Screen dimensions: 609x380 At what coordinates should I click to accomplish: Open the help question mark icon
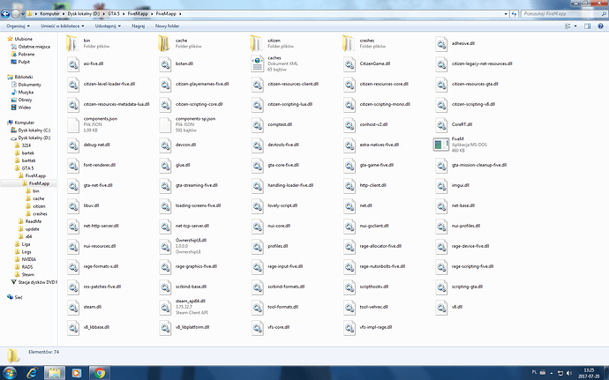tap(600, 26)
